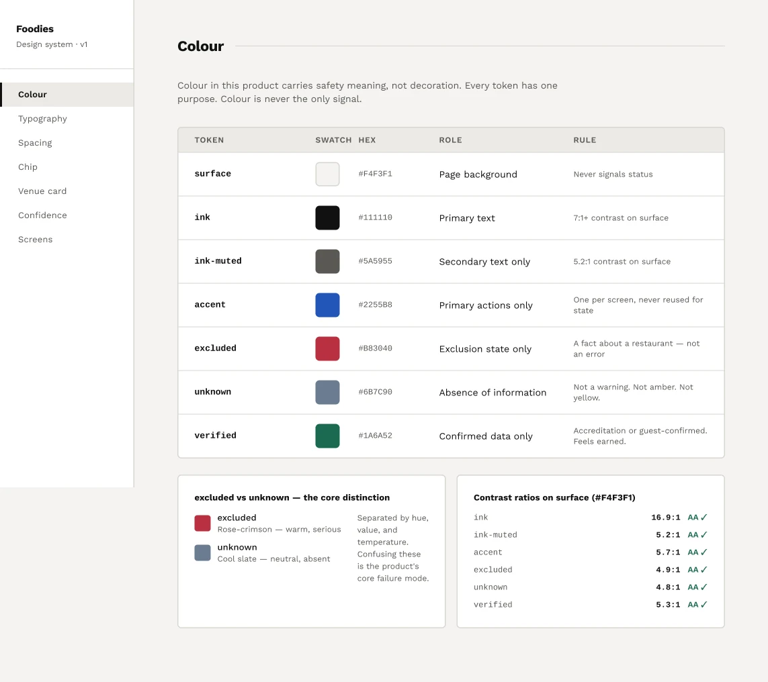The image size is (768, 682).
Task: Select the 4.9:1 excluded contrast ratio
Action: pyautogui.click(x=668, y=569)
